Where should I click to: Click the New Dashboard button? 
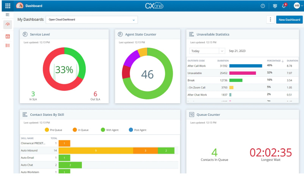289,20
